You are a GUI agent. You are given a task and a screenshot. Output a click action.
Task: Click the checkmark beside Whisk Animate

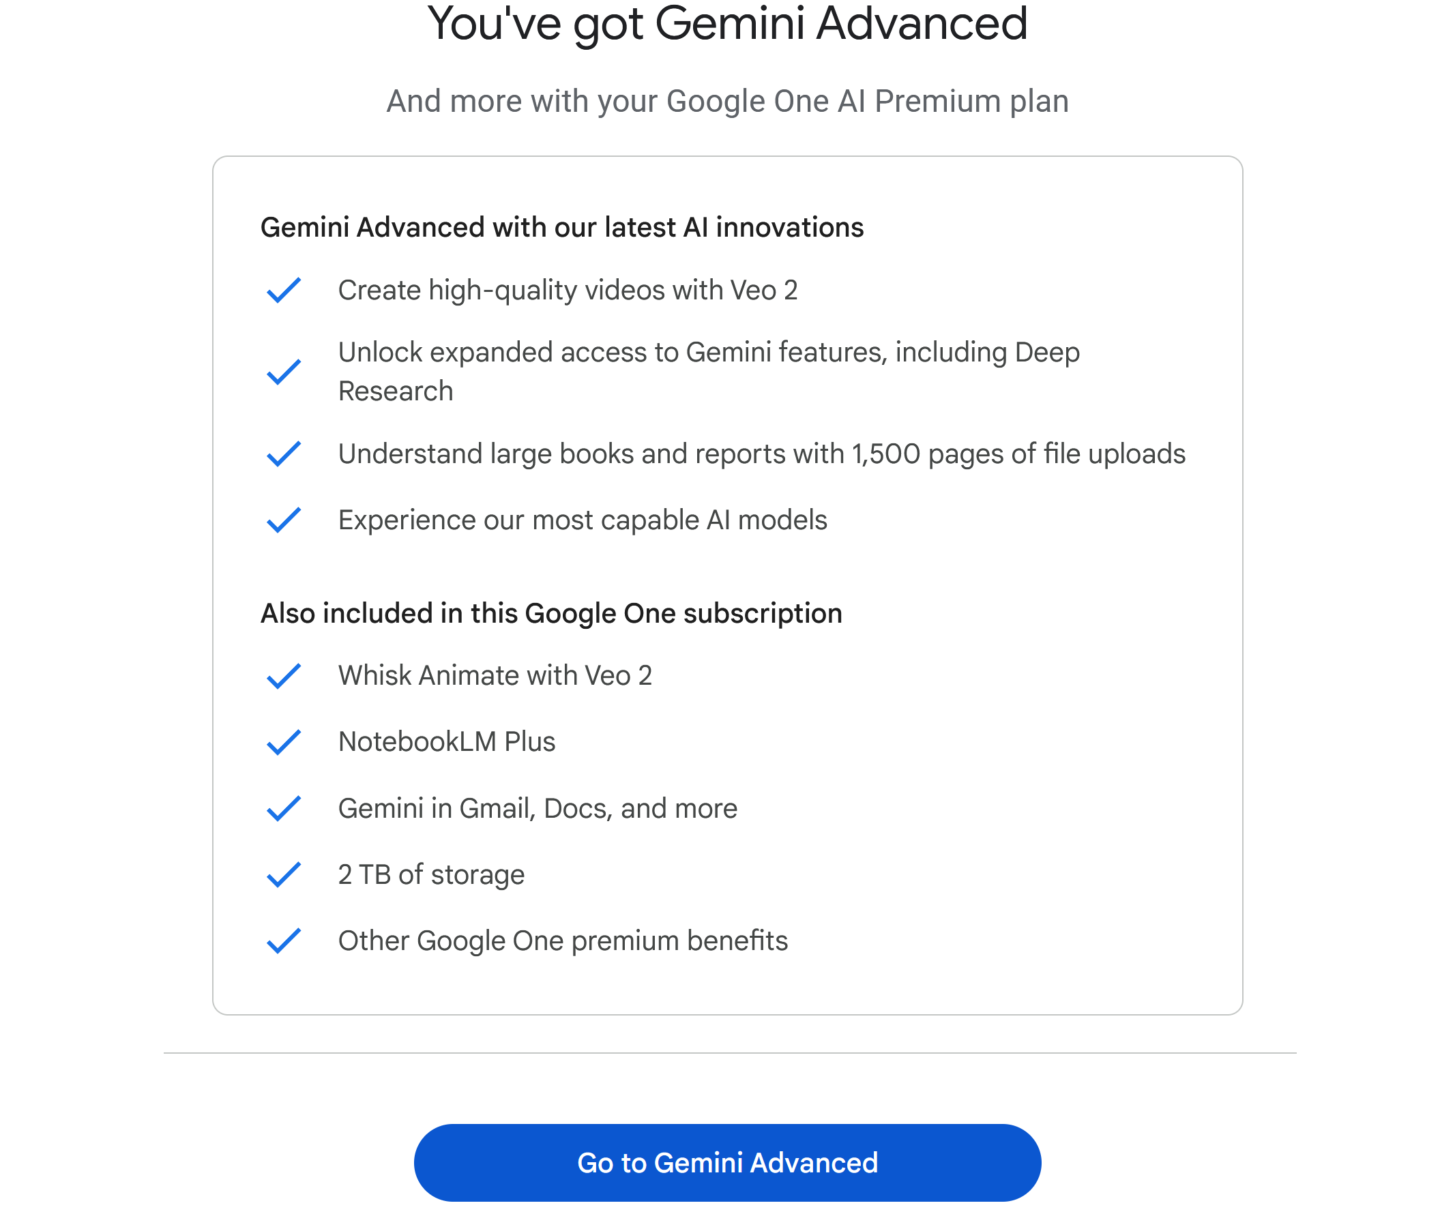point(284,677)
